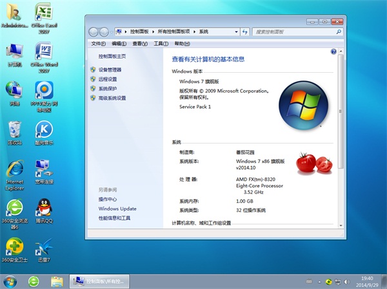The width and height of the screenshot is (387, 289).
Task: Select the 控制面板 breadcrumb segment
Action: click(139, 32)
